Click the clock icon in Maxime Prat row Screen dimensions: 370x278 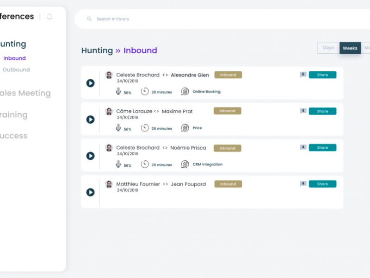pyautogui.click(x=145, y=128)
